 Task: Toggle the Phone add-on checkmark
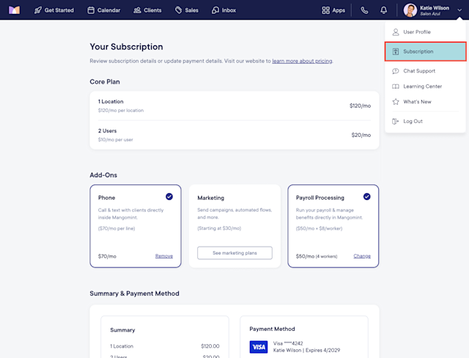pos(169,197)
